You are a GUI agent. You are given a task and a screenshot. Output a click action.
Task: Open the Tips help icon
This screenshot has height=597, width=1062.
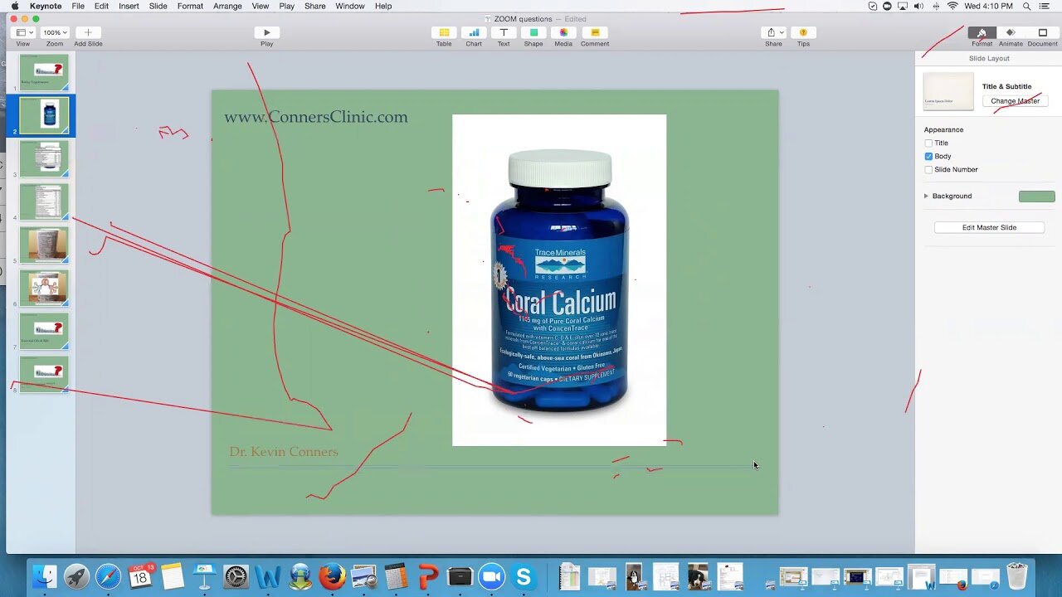803,32
